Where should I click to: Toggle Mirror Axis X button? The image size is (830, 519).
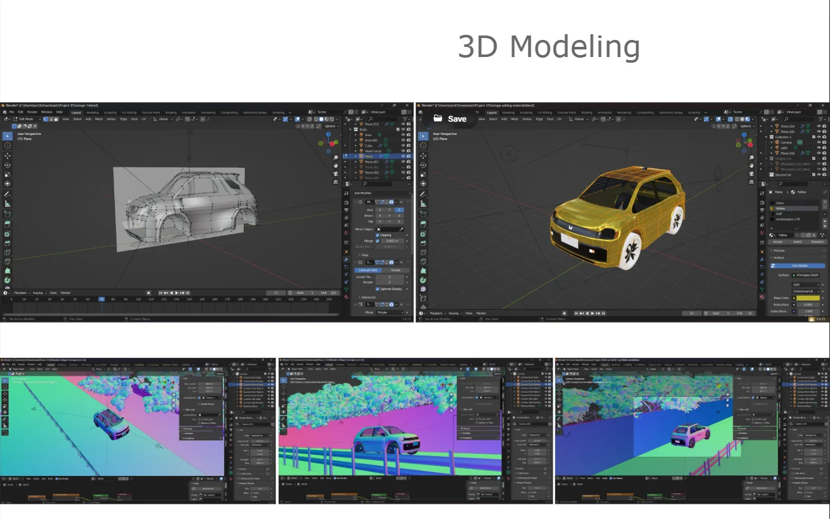[380, 210]
